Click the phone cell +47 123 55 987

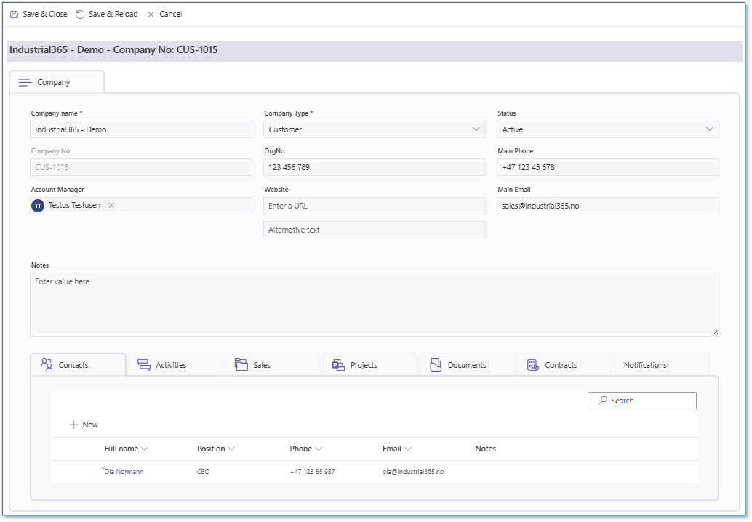[312, 472]
